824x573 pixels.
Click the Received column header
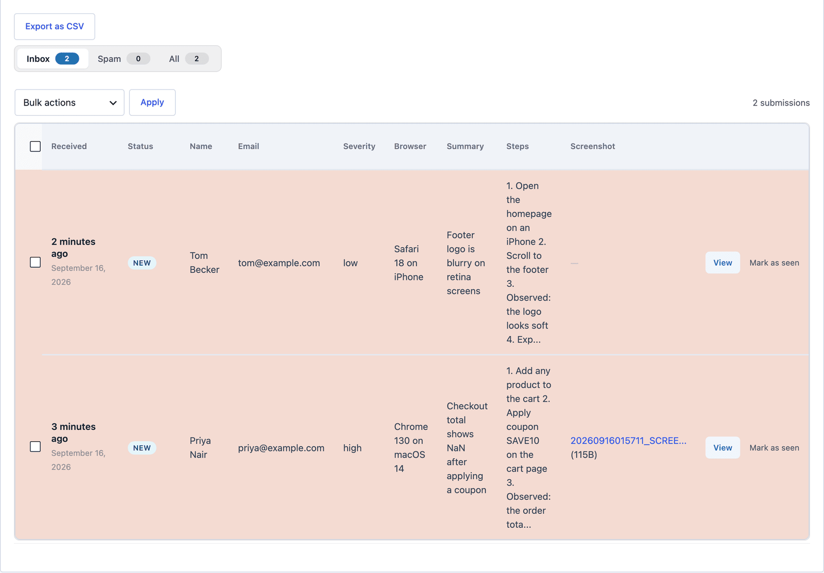pos(69,146)
